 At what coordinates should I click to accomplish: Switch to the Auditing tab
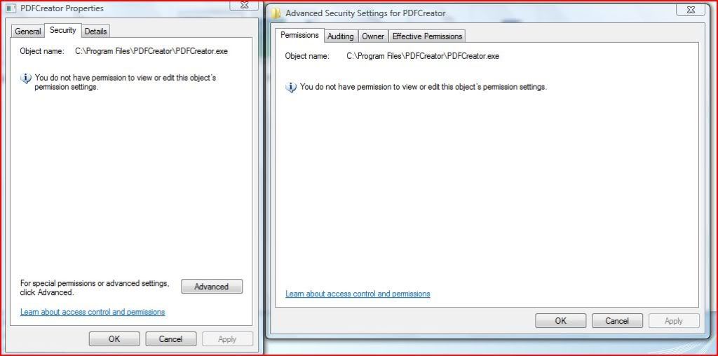click(340, 36)
